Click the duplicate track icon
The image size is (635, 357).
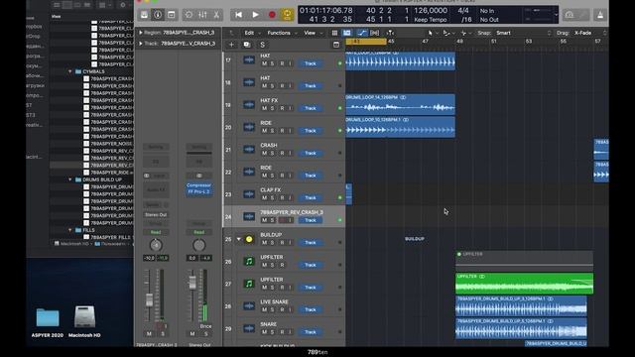pyautogui.click(x=247, y=45)
